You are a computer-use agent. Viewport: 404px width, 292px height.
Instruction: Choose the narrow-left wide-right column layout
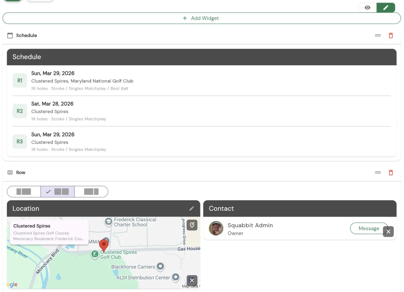pyautogui.click(x=24, y=192)
